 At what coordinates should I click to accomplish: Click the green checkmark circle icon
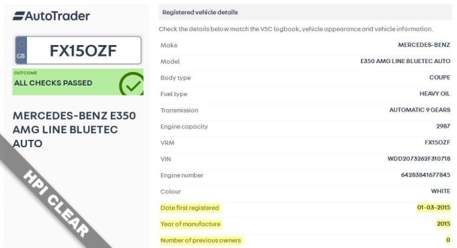click(x=132, y=84)
